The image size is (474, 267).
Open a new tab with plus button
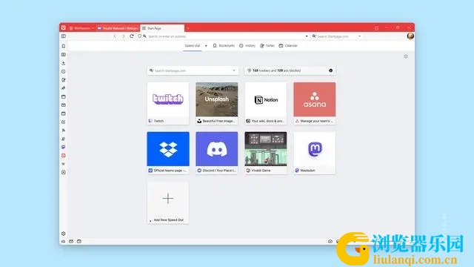(x=188, y=28)
